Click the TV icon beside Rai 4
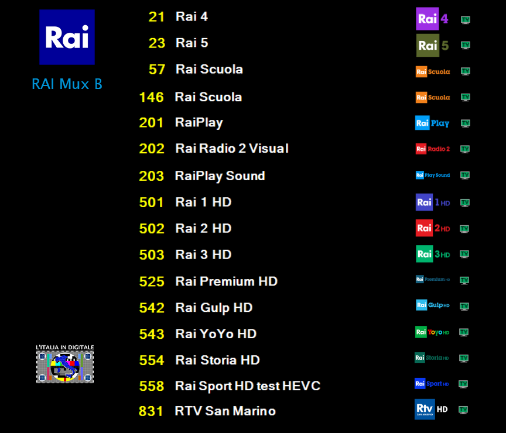Image resolution: width=506 pixels, height=433 pixels. tap(466, 19)
